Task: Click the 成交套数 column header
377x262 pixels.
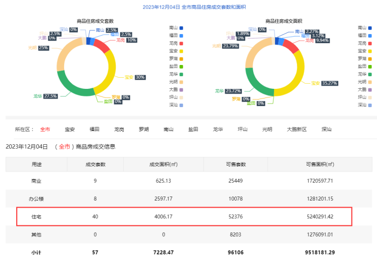Action: coord(95,165)
